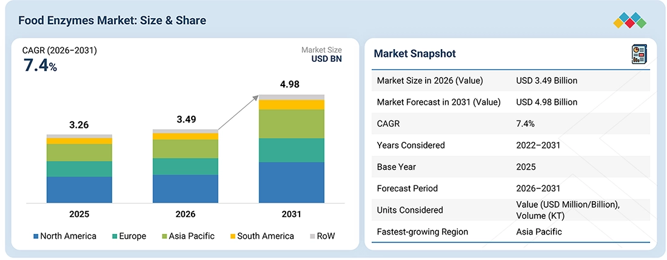
Task: Click the 'Market Snapshot' heading
Action: coord(415,53)
